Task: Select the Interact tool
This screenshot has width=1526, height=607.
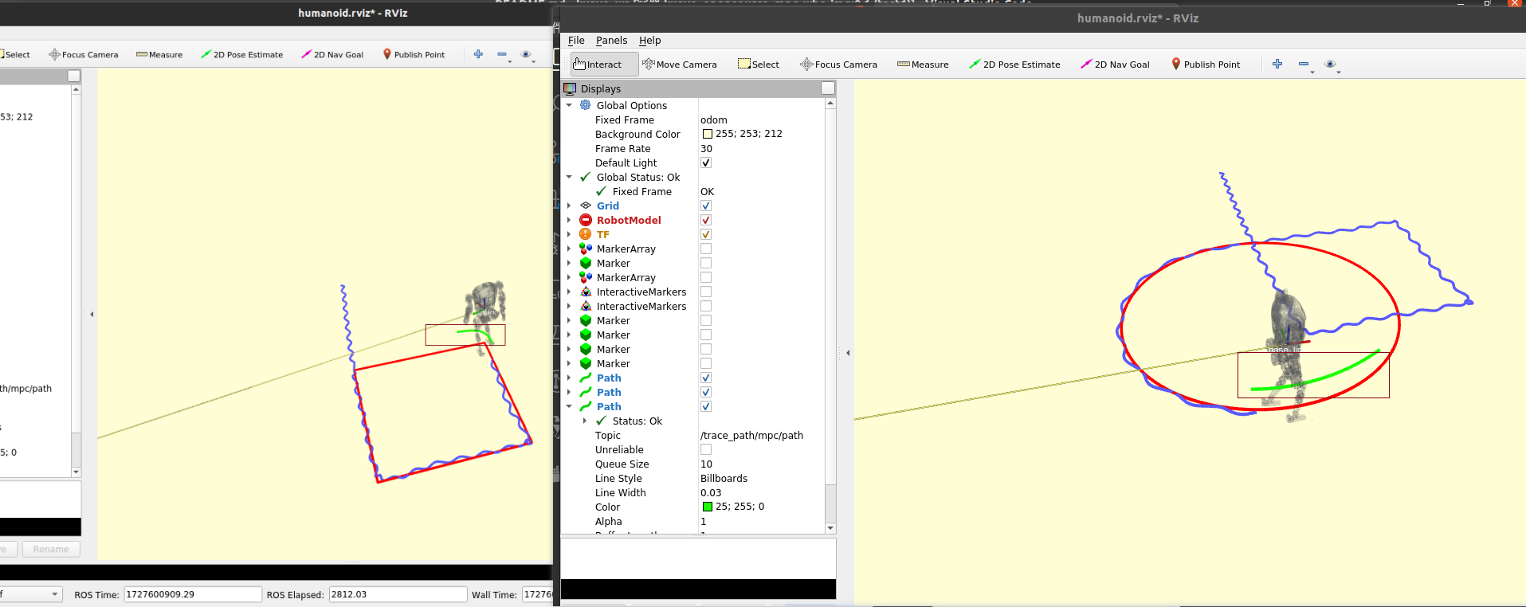Action: pos(604,65)
